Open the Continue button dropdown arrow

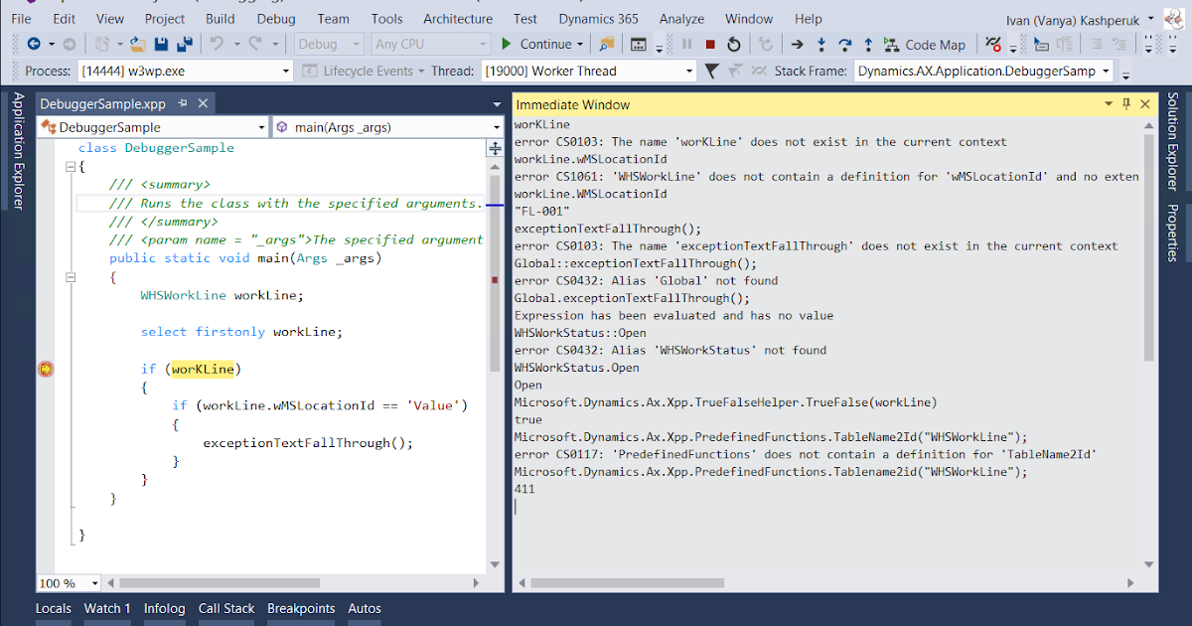[580, 44]
